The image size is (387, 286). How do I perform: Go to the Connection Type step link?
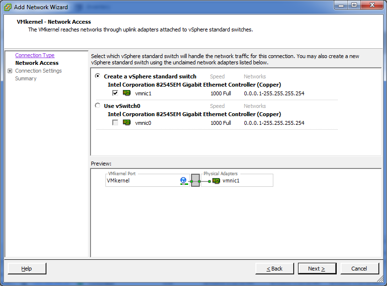pyautogui.click(x=35, y=55)
